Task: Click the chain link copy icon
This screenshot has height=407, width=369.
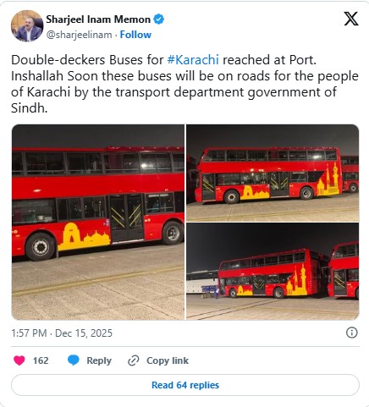Action: click(x=134, y=360)
